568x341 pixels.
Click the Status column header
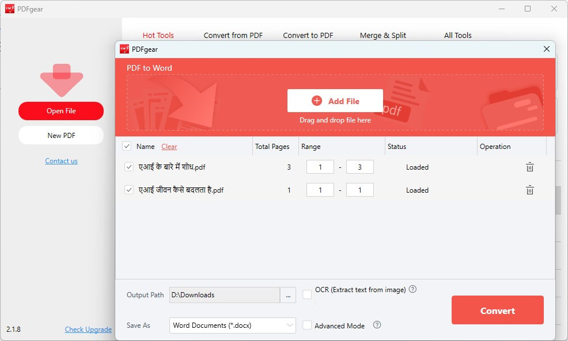397,147
